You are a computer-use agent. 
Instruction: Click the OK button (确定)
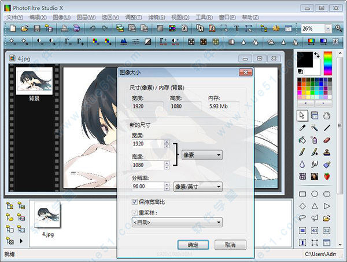click(x=193, y=245)
